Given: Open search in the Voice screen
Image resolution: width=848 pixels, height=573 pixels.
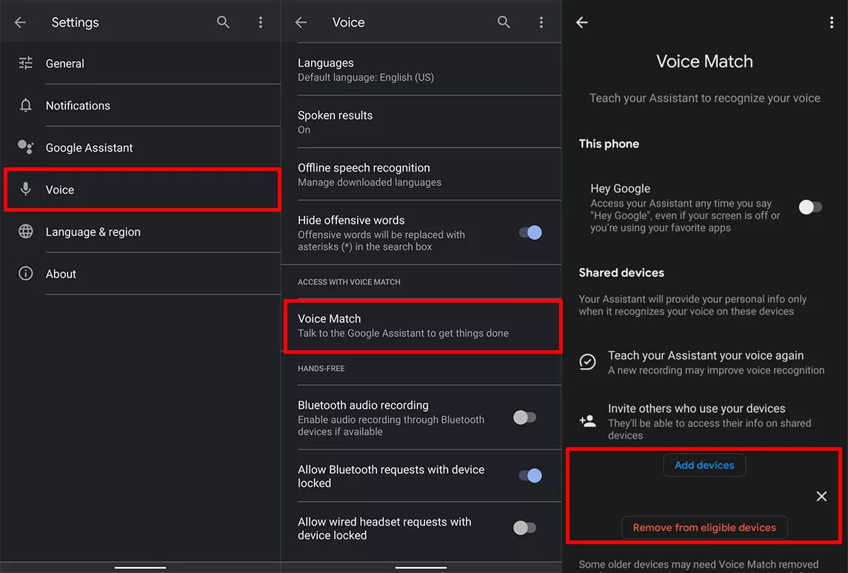Looking at the screenshot, I should point(504,22).
